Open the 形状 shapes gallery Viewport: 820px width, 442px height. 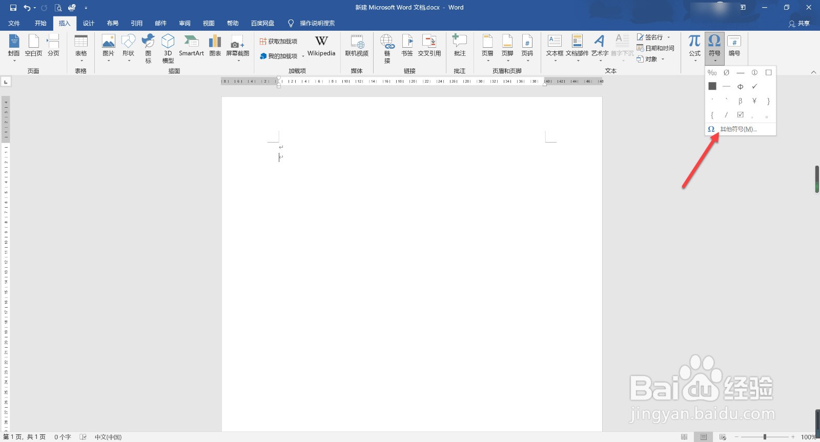point(128,48)
